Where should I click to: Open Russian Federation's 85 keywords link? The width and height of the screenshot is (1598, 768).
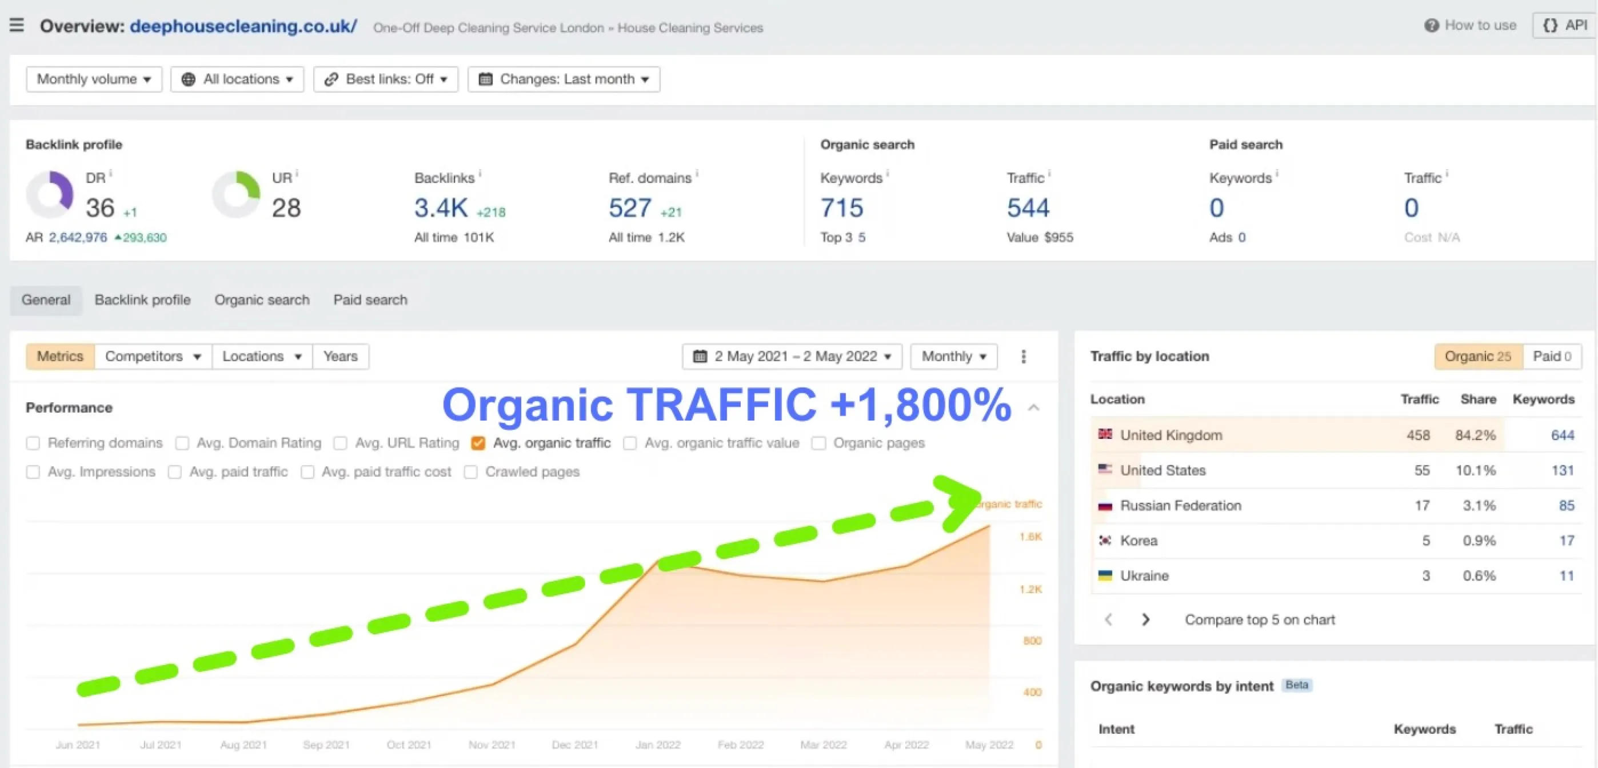(1567, 506)
